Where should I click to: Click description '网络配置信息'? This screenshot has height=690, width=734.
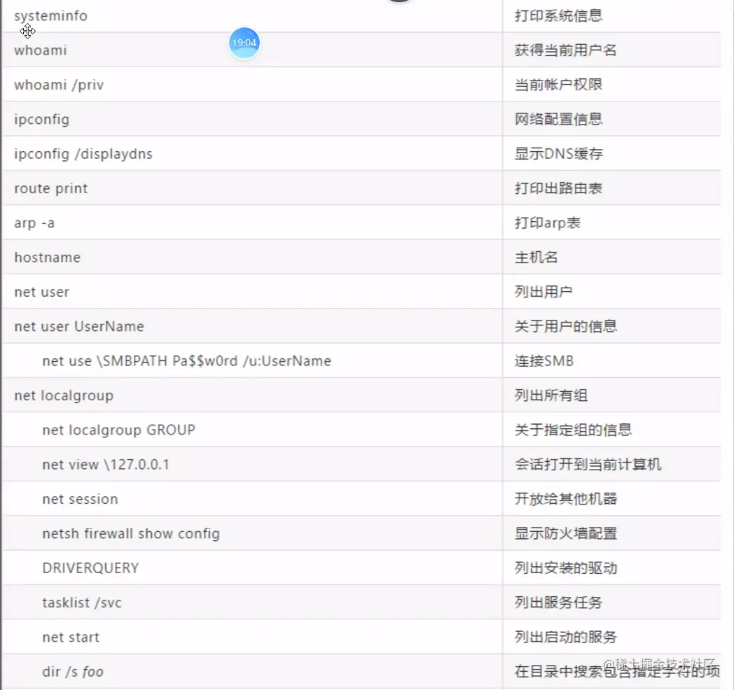pyautogui.click(x=558, y=119)
